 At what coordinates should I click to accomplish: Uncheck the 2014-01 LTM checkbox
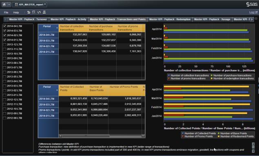[4, 40]
